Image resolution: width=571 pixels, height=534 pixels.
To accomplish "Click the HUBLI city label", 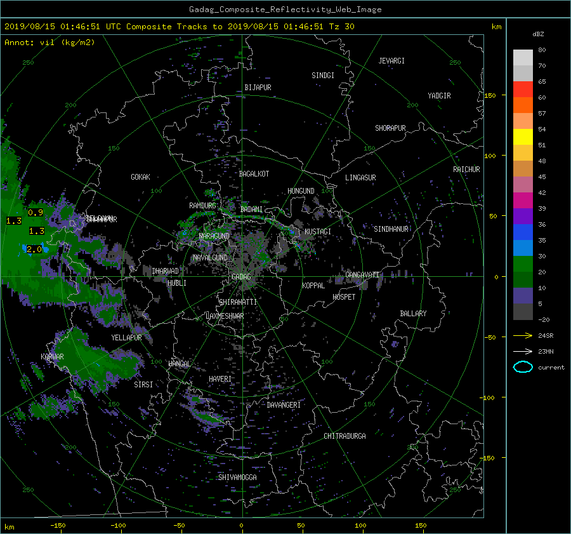I will tap(176, 283).
